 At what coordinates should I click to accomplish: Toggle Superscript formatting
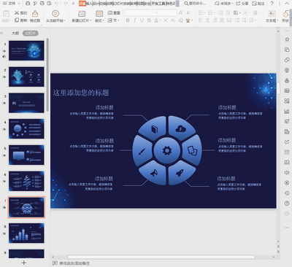[166, 20]
